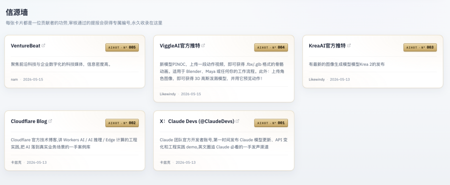The height and width of the screenshot is (185, 450).
Task: Click date 2026-05-13 on the KreaAI card
Action: (x=340, y=80)
